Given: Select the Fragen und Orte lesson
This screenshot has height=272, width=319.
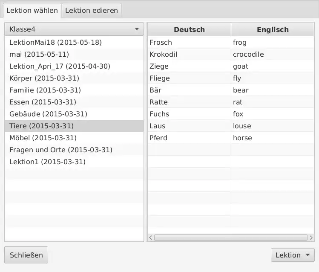Looking at the screenshot, I should point(61,150).
